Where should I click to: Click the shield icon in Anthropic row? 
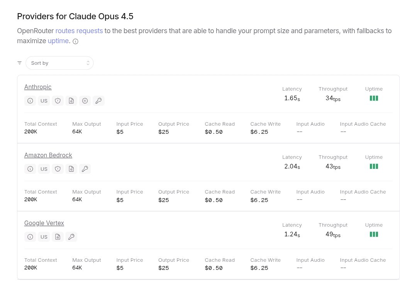click(58, 101)
